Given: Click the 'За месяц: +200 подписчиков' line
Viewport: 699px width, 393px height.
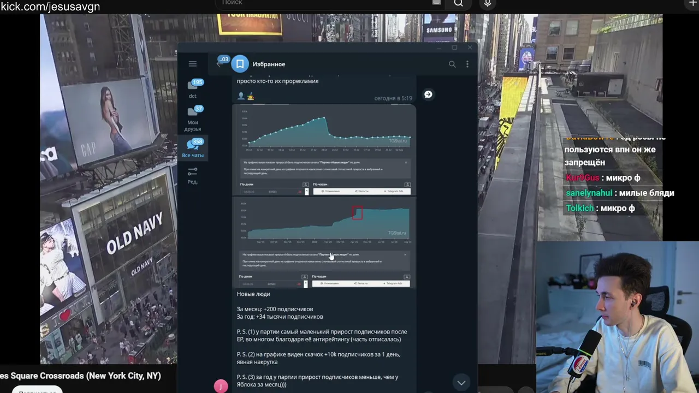Looking at the screenshot, I should click(x=275, y=309).
